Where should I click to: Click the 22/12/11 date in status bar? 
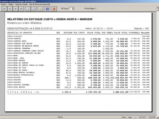[142, 117]
